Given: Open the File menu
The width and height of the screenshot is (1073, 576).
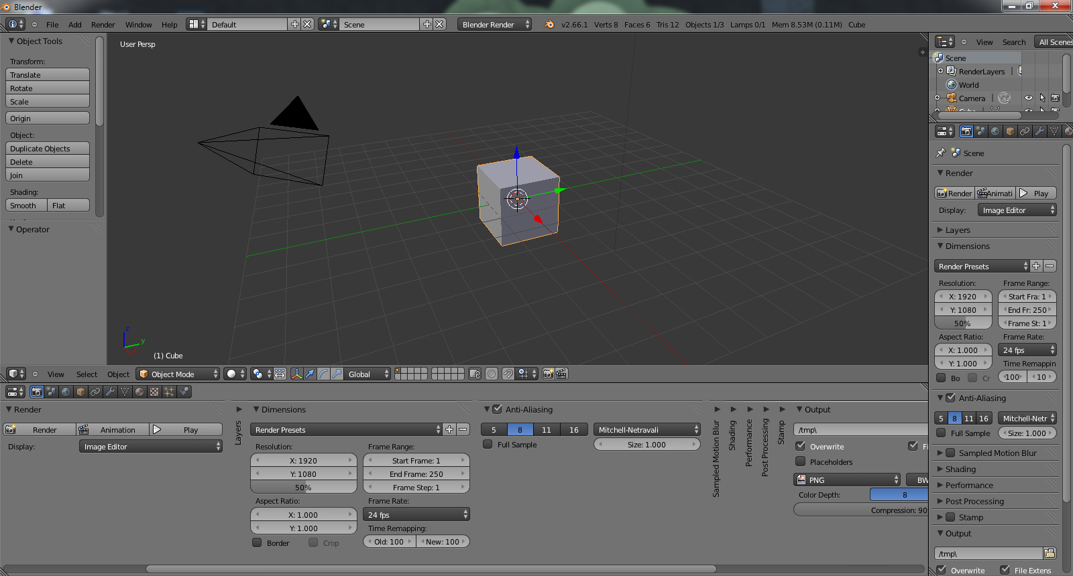Looking at the screenshot, I should pos(52,25).
